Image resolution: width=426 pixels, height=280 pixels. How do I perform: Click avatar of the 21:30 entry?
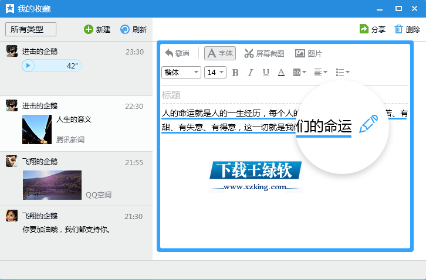point(12,216)
